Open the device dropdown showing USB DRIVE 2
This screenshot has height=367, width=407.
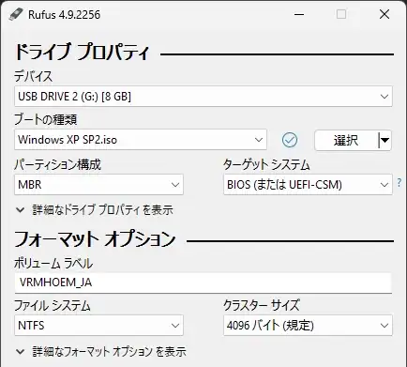(203, 97)
